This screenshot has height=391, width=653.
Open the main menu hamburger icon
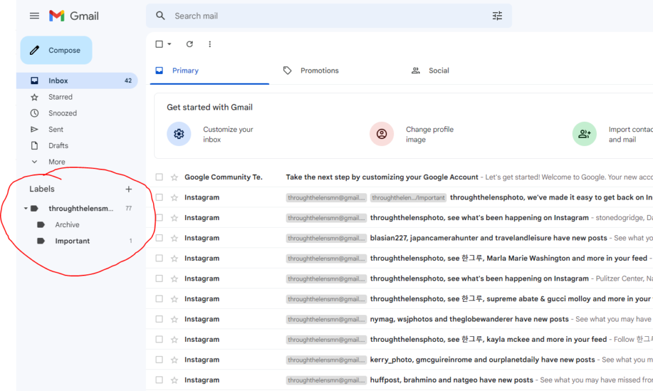(34, 16)
